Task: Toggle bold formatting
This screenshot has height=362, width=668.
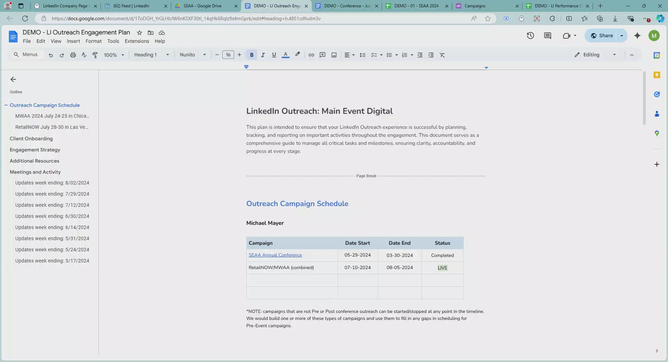Action: pyautogui.click(x=252, y=55)
